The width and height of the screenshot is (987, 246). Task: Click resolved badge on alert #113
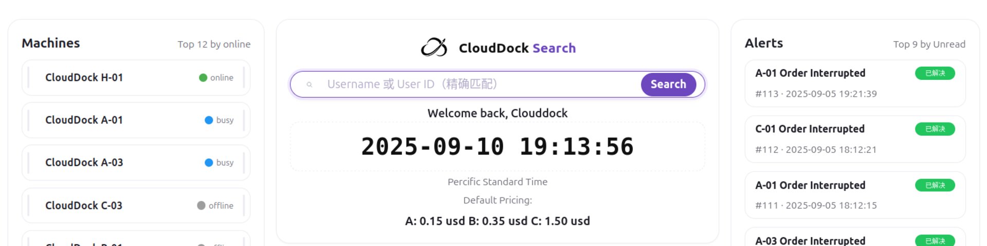(x=935, y=73)
